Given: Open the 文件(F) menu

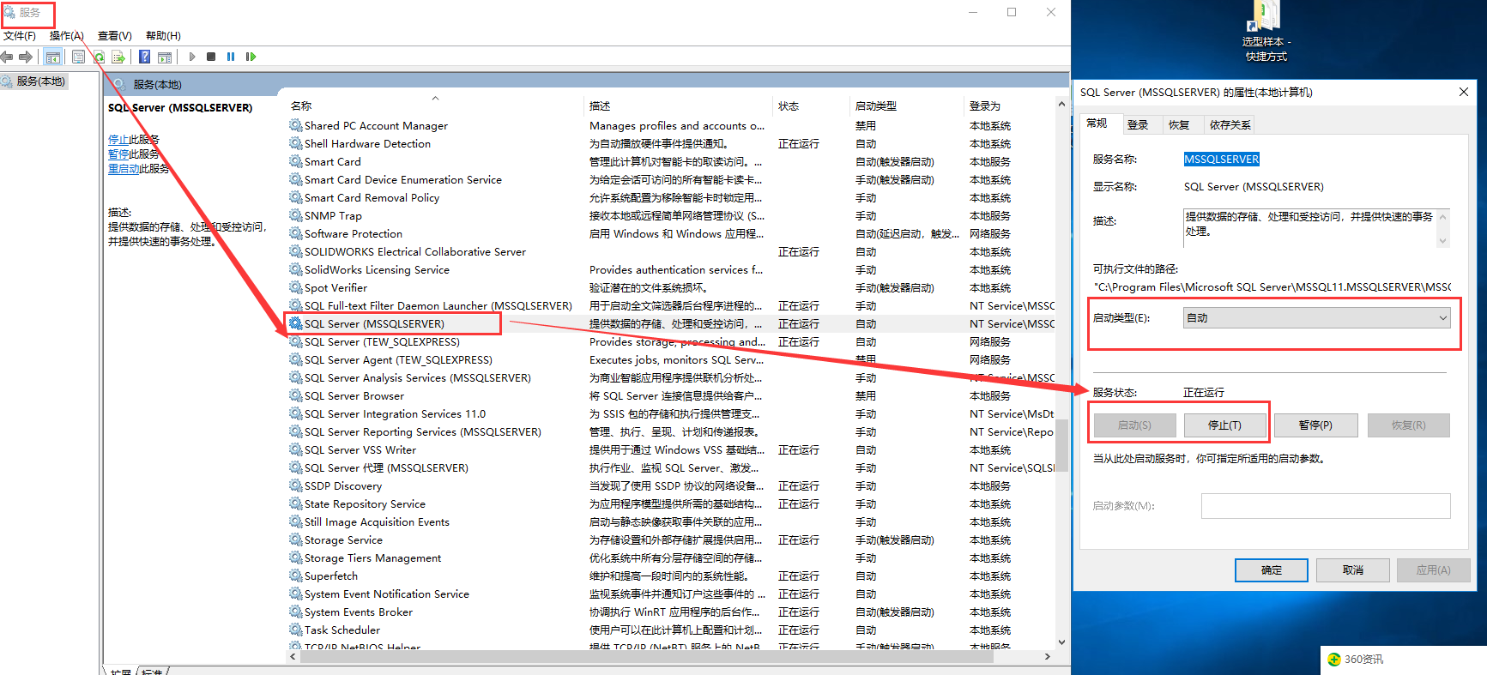Looking at the screenshot, I should 20,36.
